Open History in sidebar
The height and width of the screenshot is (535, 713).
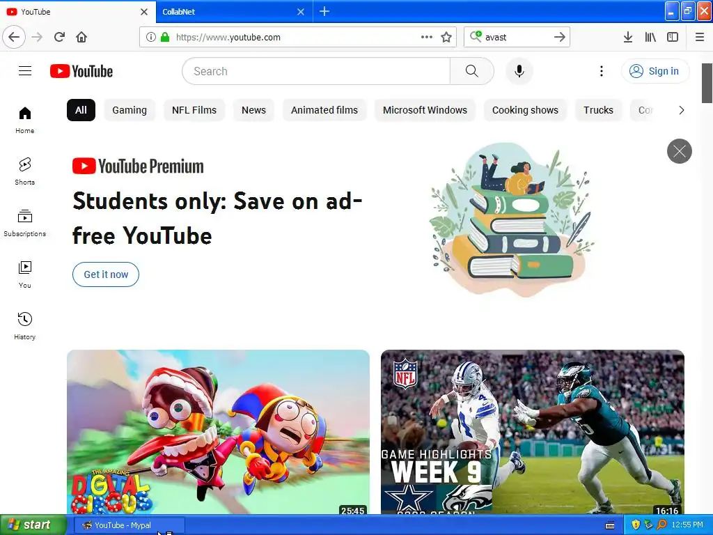tap(25, 326)
